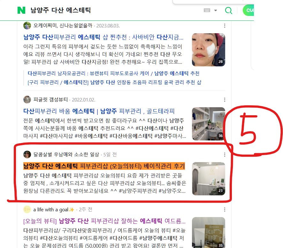
Task: Open options menu for 피글릿 갬성뷰티 post
Action: tap(225, 100)
